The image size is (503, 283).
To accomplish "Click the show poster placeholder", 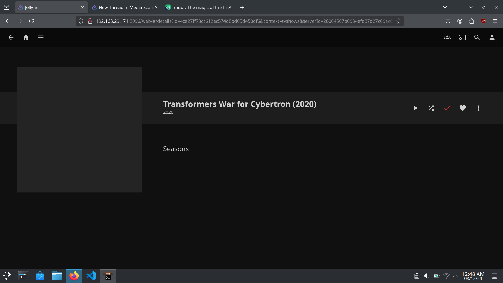I will coord(79,129).
